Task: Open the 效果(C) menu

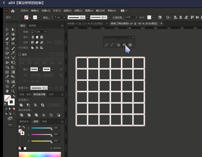Action: pos(78,11)
